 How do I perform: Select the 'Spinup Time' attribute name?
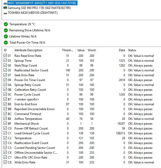click(23, 61)
